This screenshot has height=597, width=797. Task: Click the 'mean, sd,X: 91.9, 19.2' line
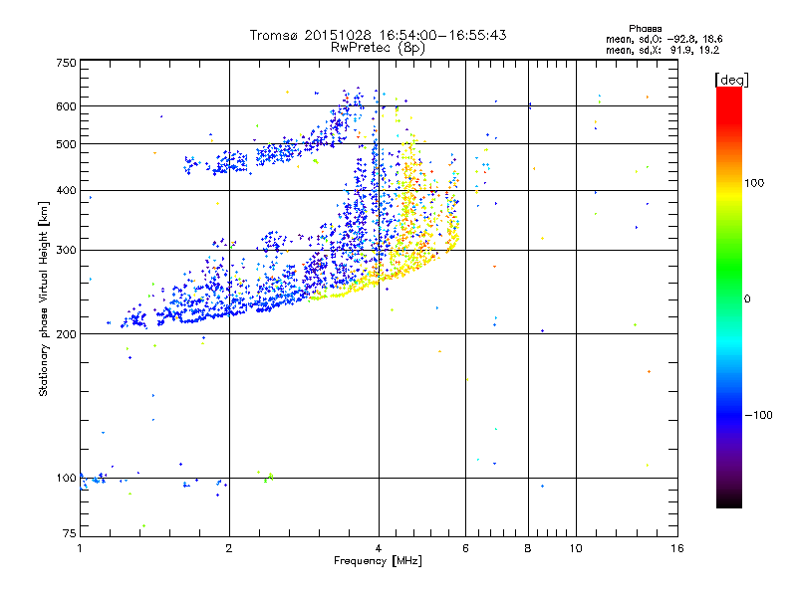point(663,51)
